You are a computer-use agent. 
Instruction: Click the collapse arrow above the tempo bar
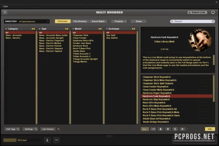[x=109, y=136]
